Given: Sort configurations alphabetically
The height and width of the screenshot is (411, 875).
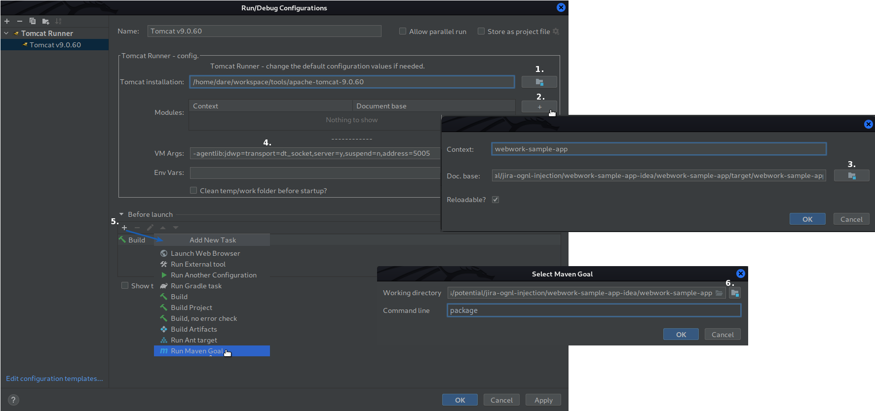Looking at the screenshot, I should [x=59, y=21].
